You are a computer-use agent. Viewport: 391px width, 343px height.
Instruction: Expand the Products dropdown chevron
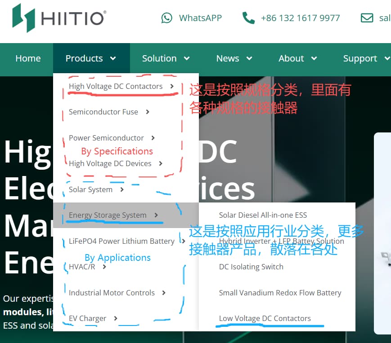click(113, 58)
